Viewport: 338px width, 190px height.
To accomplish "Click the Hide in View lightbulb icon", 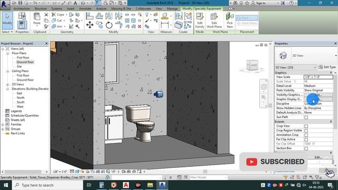I will 147,15.
